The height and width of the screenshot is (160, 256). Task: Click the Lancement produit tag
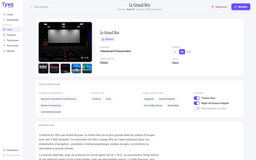pyautogui.click(x=51, y=112)
